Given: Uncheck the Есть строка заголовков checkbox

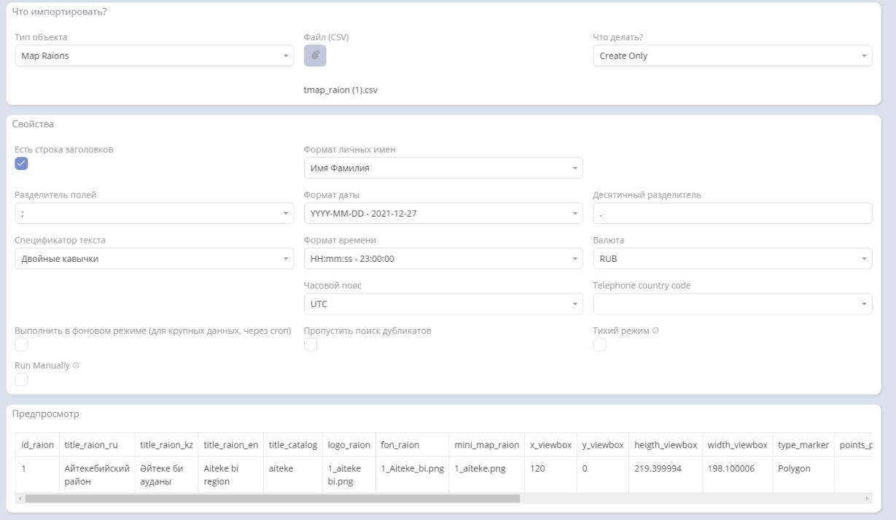Looking at the screenshot, I should pos(21,163).
